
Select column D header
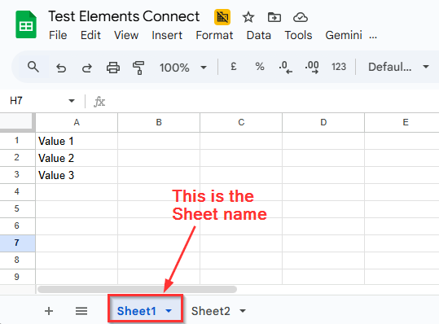pyautogui.click(x=323, y=122)
